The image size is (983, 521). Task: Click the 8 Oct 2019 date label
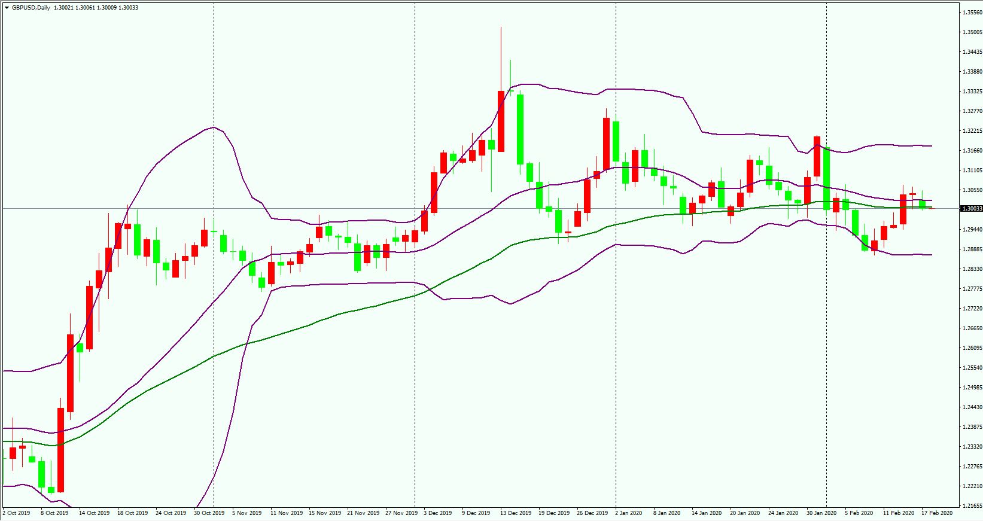pos(54,513)
